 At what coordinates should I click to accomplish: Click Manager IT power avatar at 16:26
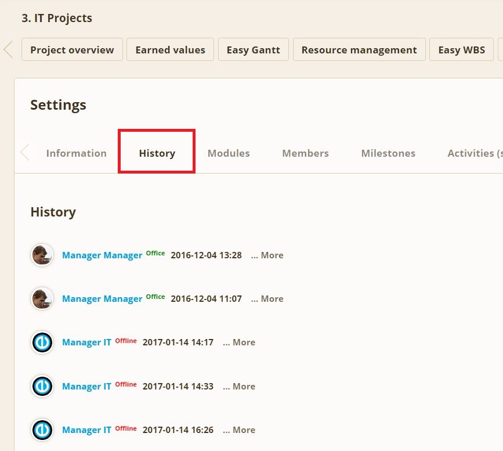coord(42,430)
